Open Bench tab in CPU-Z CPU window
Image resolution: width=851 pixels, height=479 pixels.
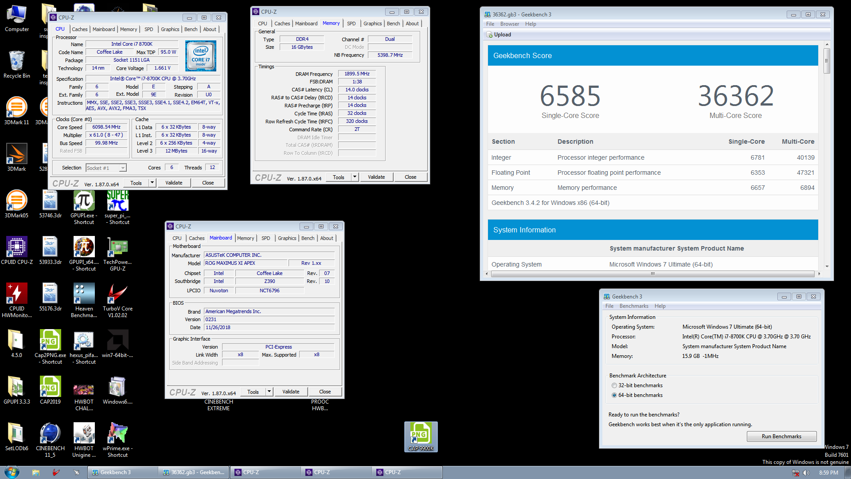tap(191, 29)
